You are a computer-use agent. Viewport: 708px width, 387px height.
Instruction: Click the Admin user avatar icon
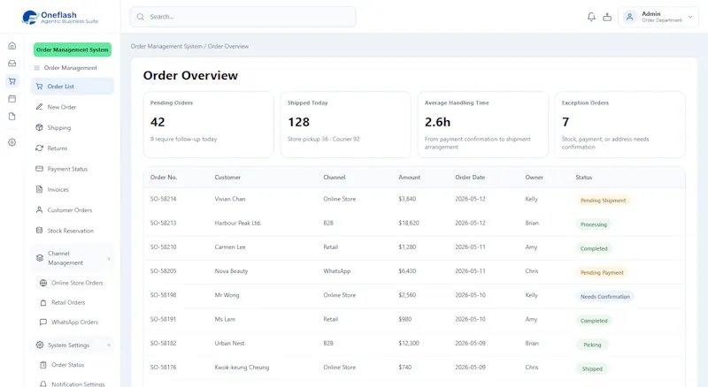click(x=629, y=17)
